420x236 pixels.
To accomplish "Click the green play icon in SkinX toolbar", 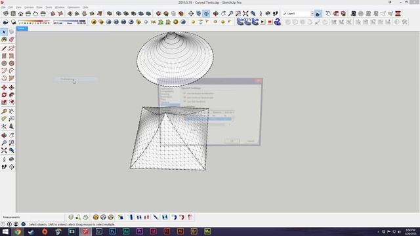I will pyautogui.click(x=262, y=22).
